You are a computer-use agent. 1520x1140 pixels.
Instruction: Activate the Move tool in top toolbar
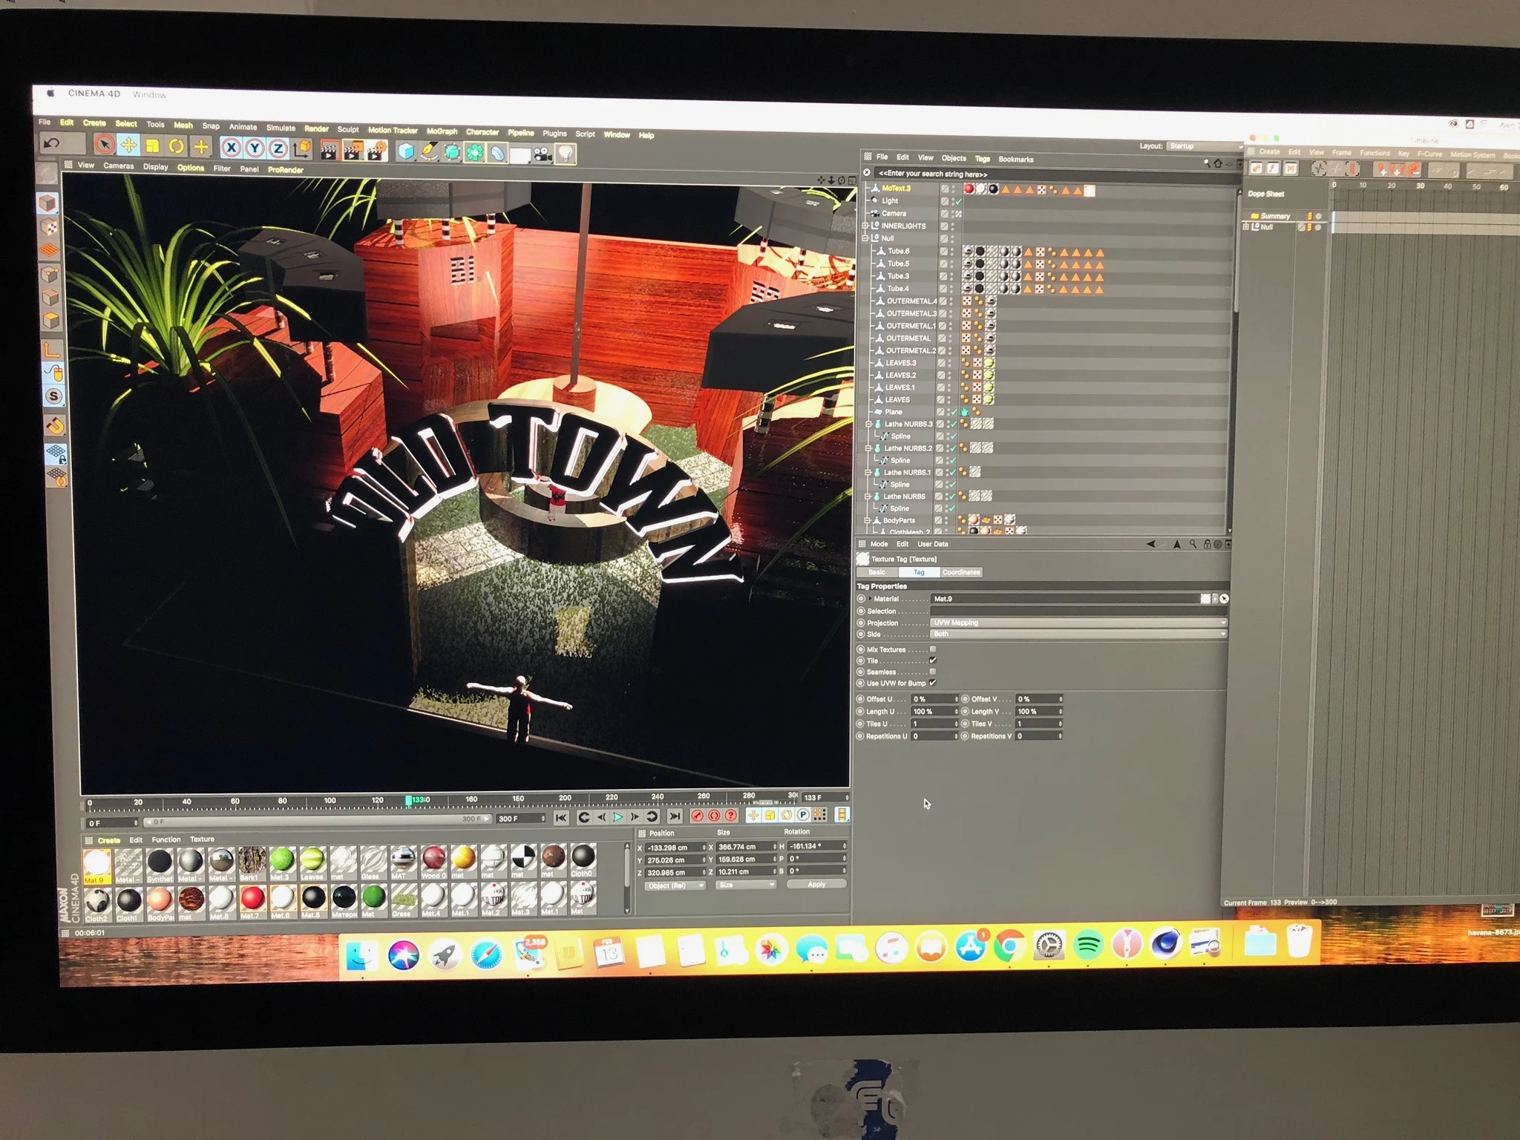[x=128, y=145]
